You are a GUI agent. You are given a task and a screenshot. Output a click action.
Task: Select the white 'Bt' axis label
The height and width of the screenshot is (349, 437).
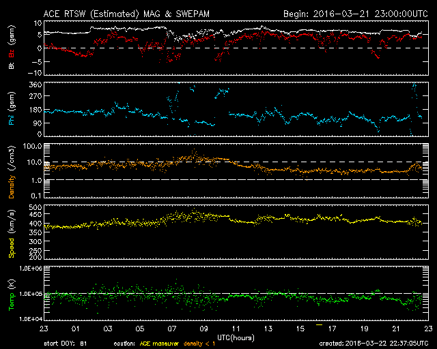tap(12, 65)
